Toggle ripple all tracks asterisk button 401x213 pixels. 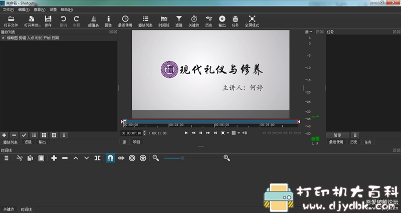pos(143,158)
